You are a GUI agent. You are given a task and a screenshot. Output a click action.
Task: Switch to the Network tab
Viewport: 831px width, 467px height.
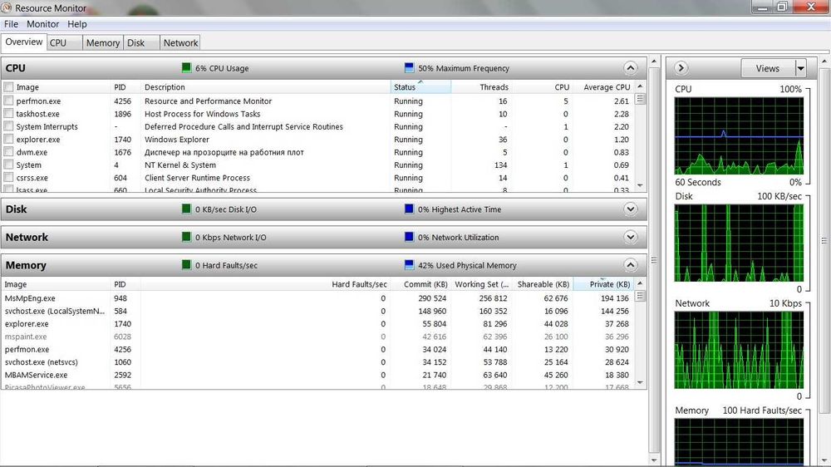(180, 43)
